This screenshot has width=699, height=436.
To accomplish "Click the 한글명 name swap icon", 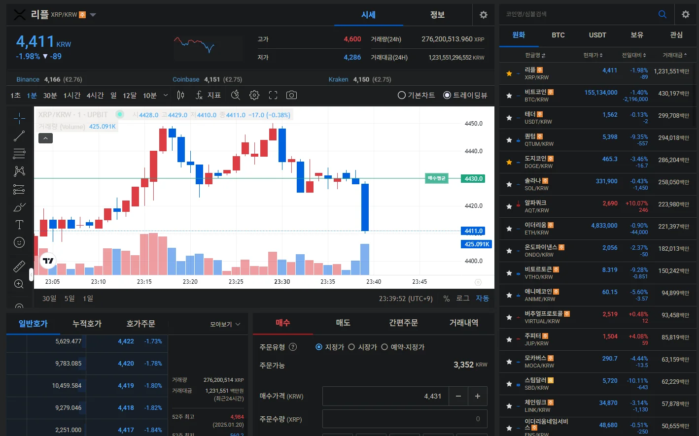I will point(543,55).
